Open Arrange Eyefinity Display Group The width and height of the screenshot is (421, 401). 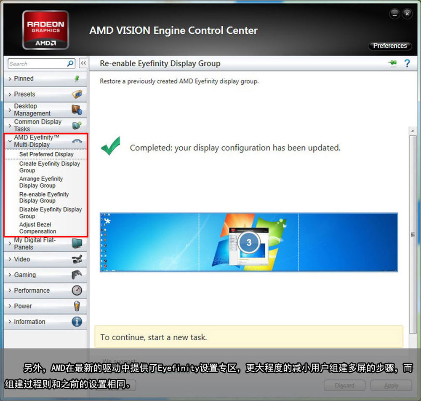tap(41, 182)
